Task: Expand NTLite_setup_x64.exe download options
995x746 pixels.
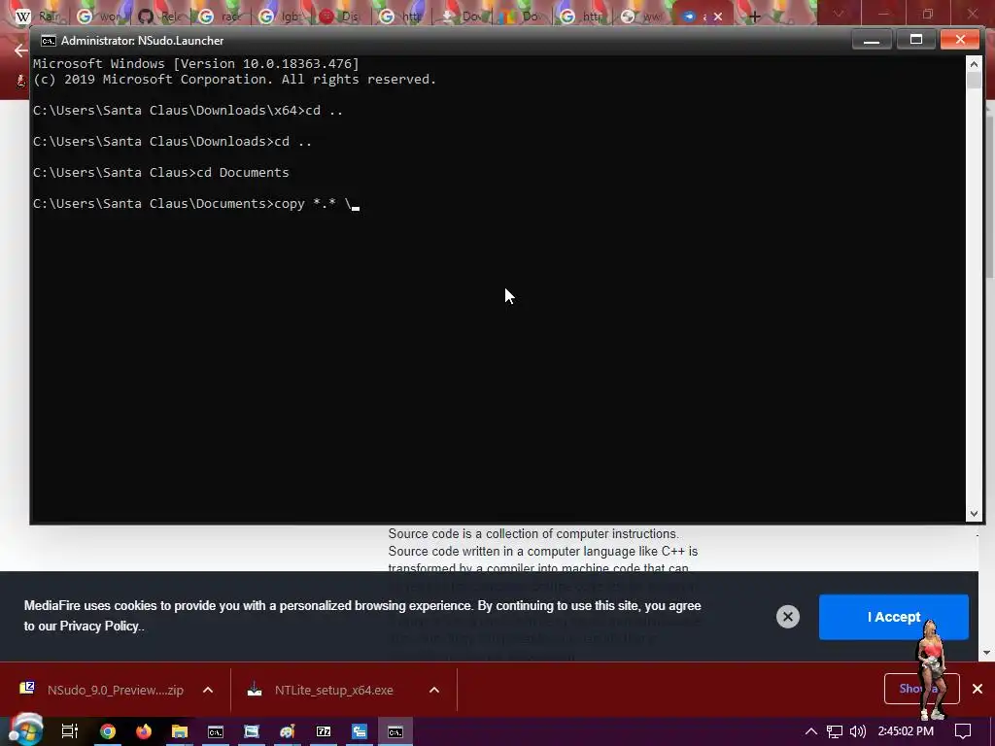Action: coord(434,691)
